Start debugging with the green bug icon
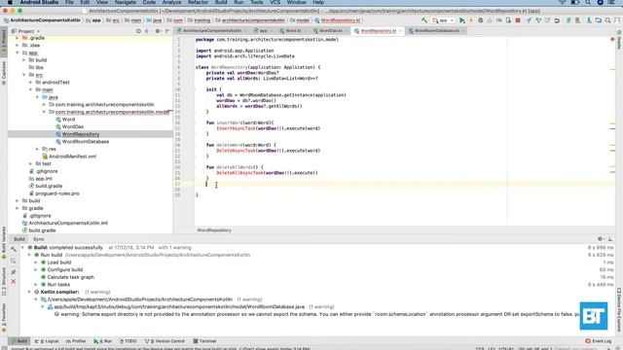This screenshot has height=350, width=623. tap(480, 20)
